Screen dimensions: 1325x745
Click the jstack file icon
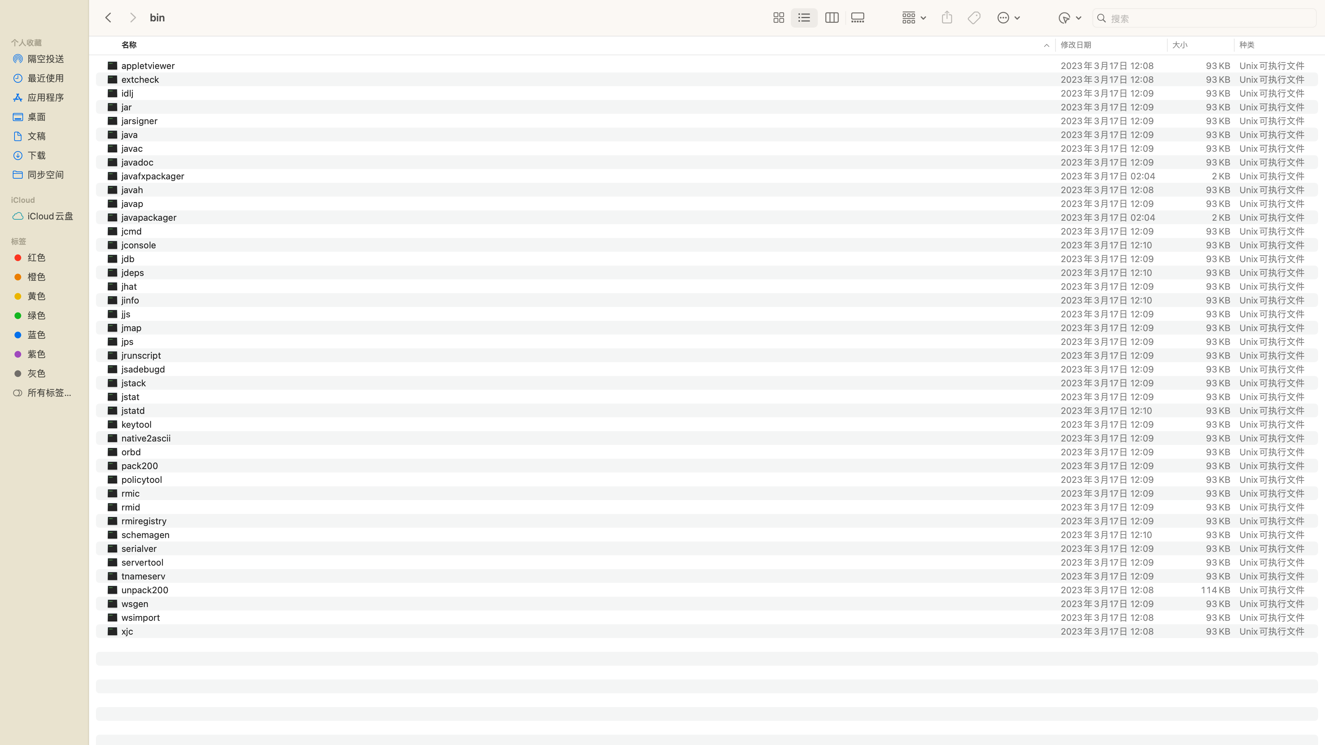(x=112, y=383)
